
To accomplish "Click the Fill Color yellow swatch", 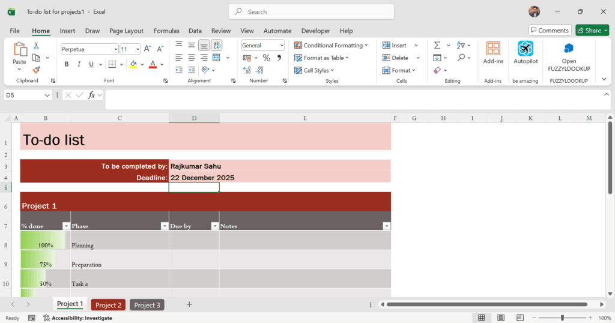I will (133, 64).
